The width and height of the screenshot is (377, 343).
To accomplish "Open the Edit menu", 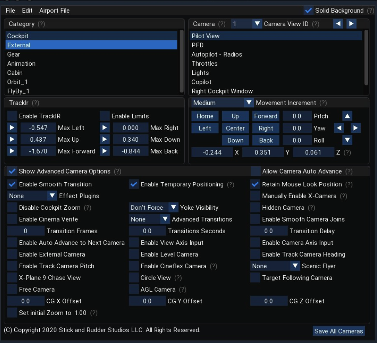I will [27, 10].
